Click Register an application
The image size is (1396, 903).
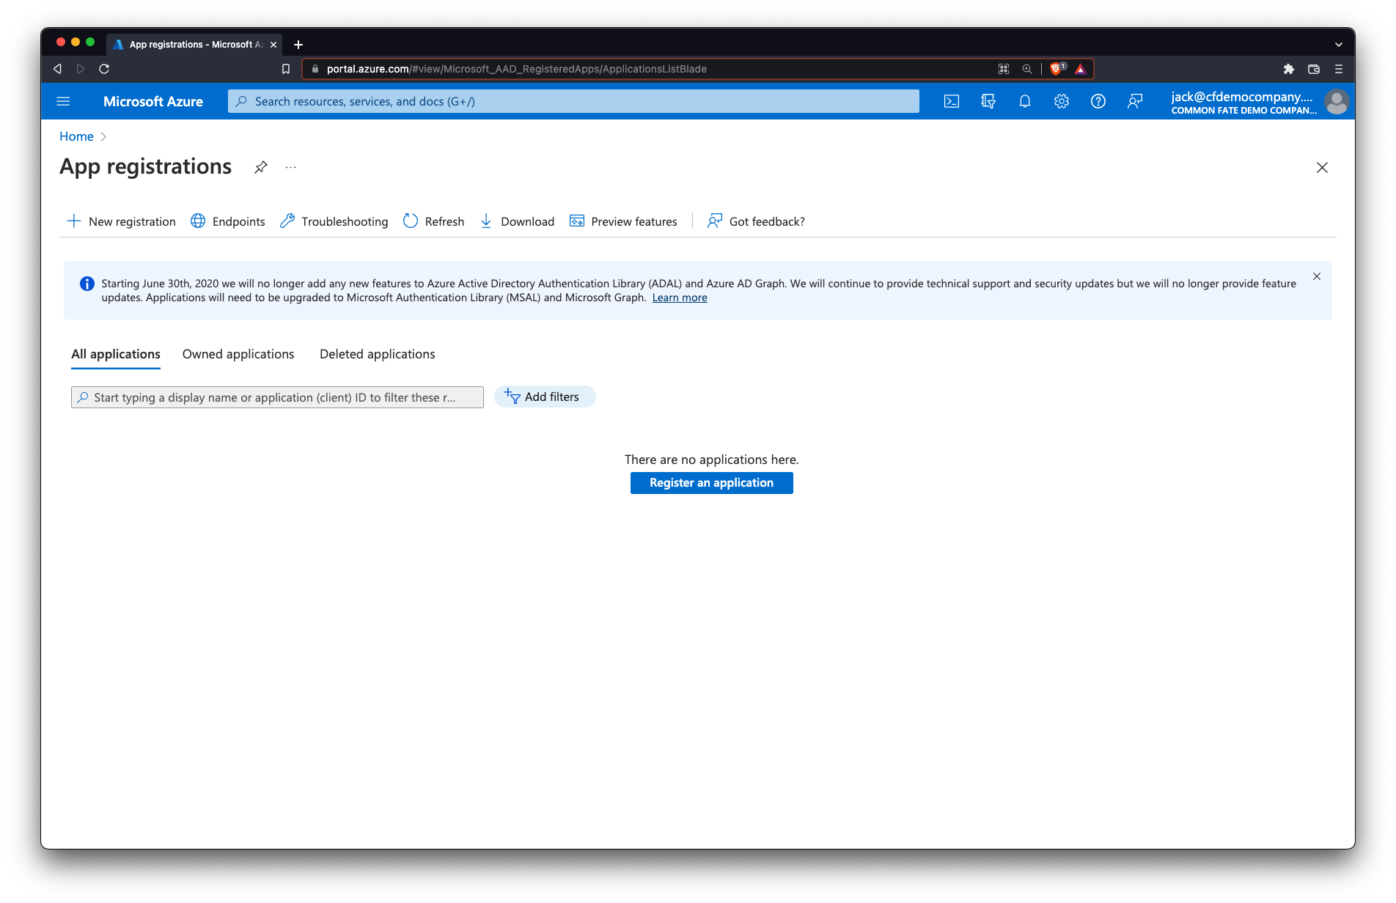coord(711,483)
